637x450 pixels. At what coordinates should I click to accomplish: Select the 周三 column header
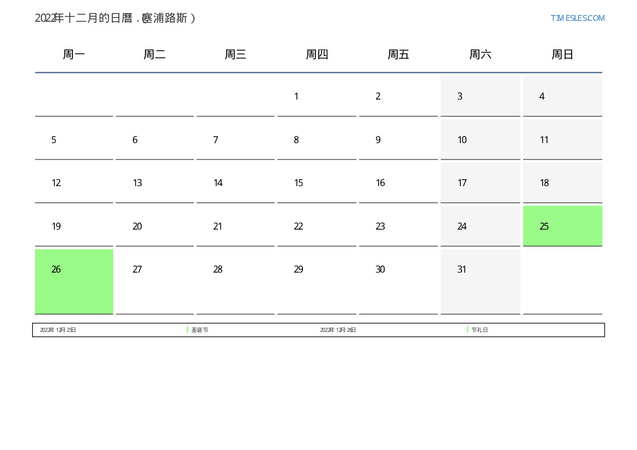click(235, 54)
